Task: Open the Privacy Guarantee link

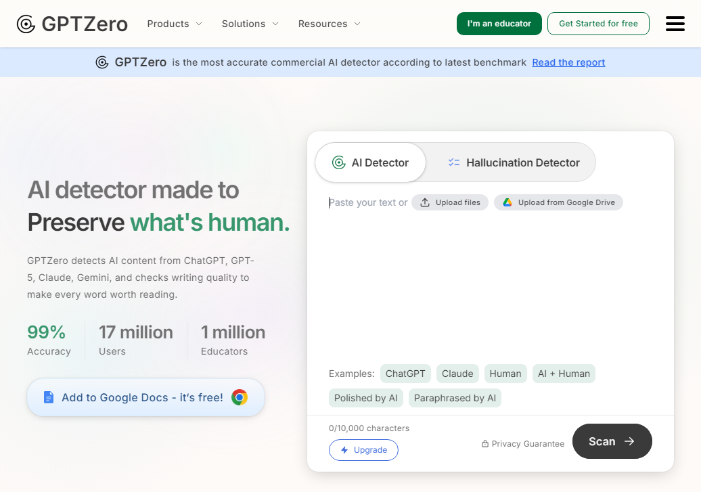Action: click(x=523, y=444)
